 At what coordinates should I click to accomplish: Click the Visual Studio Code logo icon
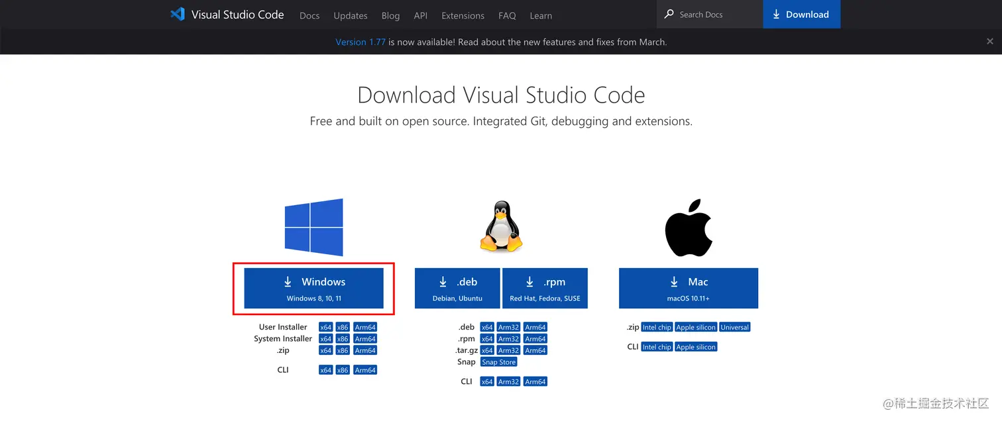pyautogui.click(x=177, y=14)
